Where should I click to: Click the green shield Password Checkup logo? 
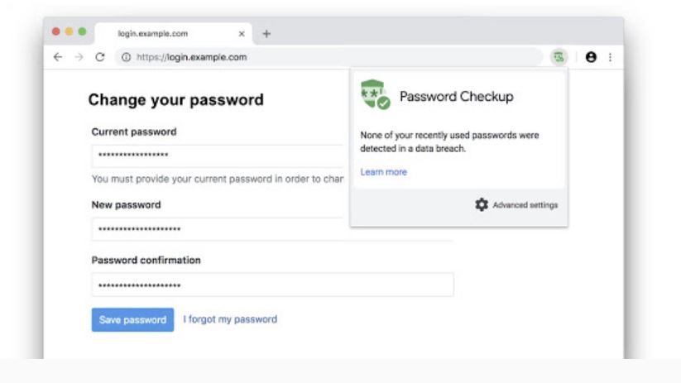[375, 97]
